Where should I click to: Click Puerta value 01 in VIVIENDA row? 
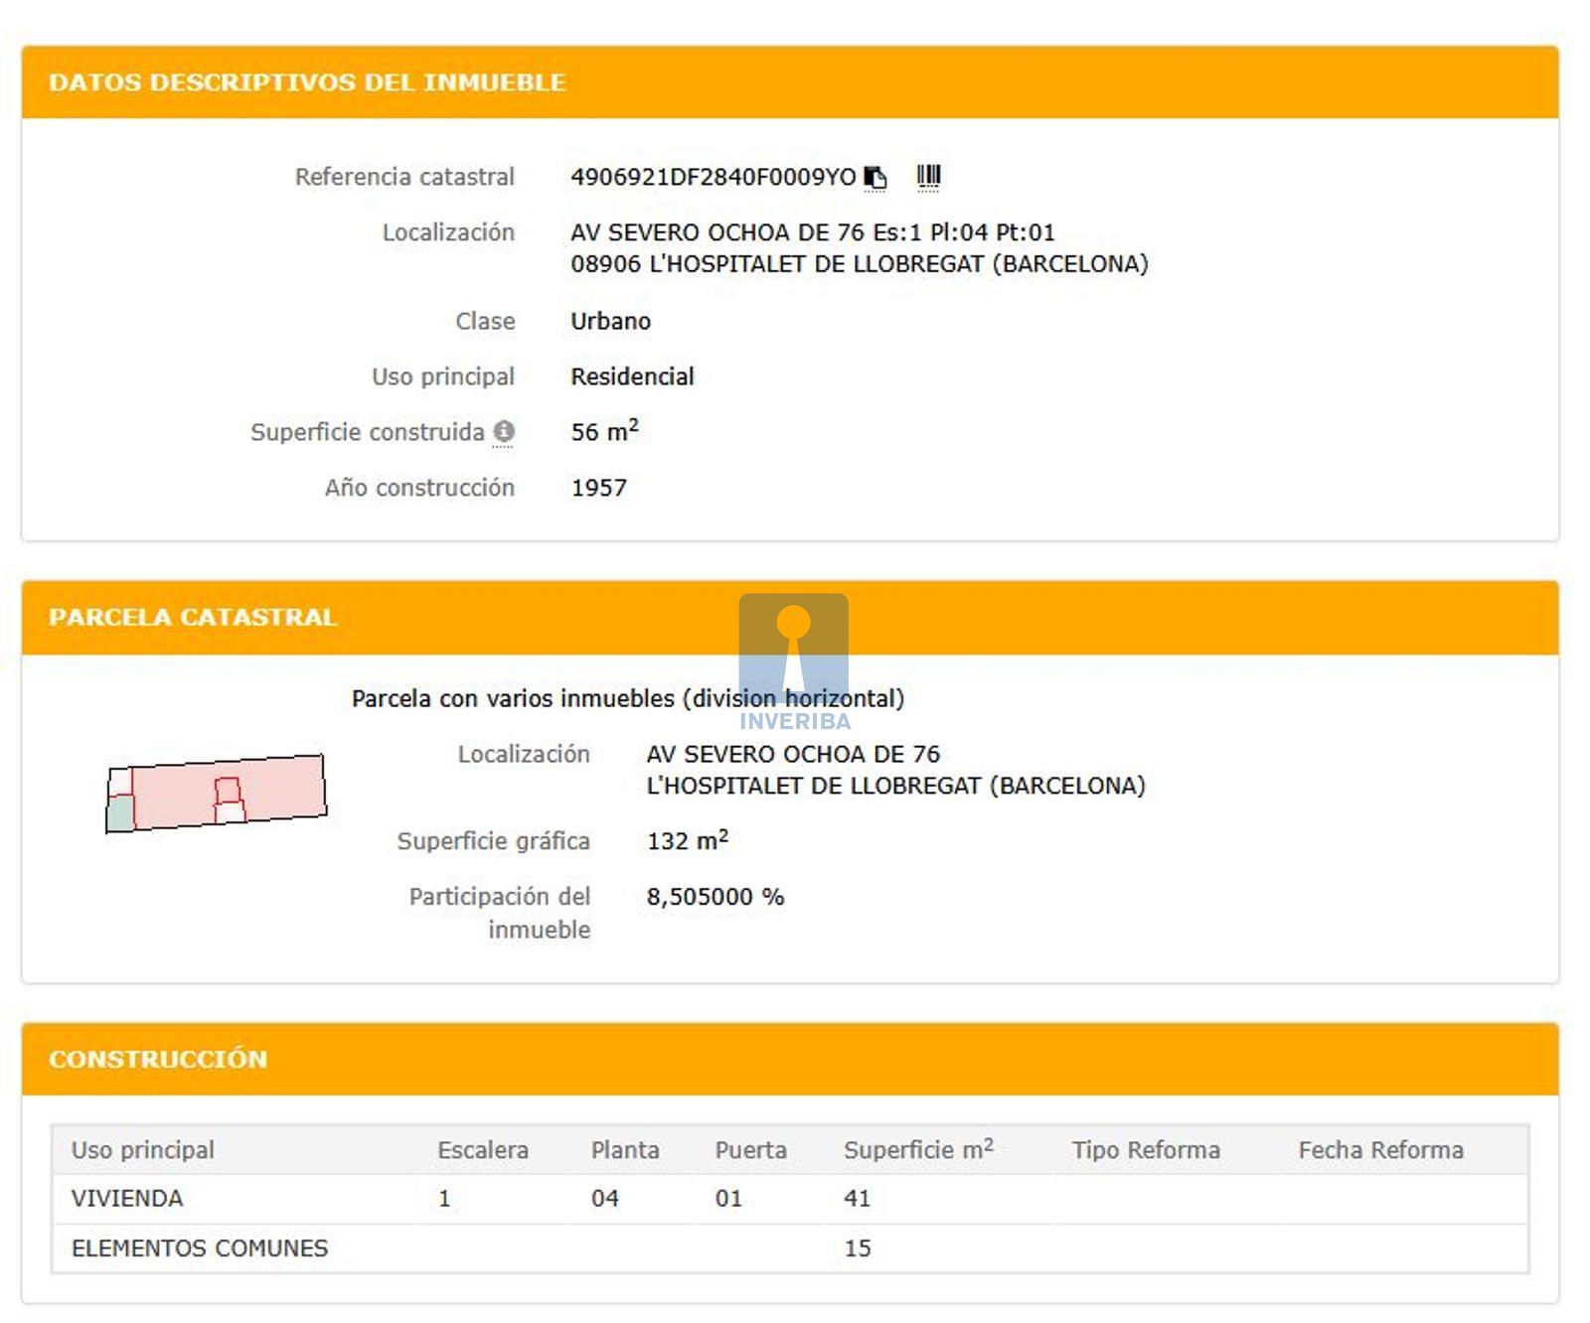point(728,1199)
